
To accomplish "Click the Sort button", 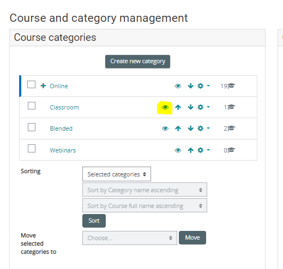I will tap(94, 221).
